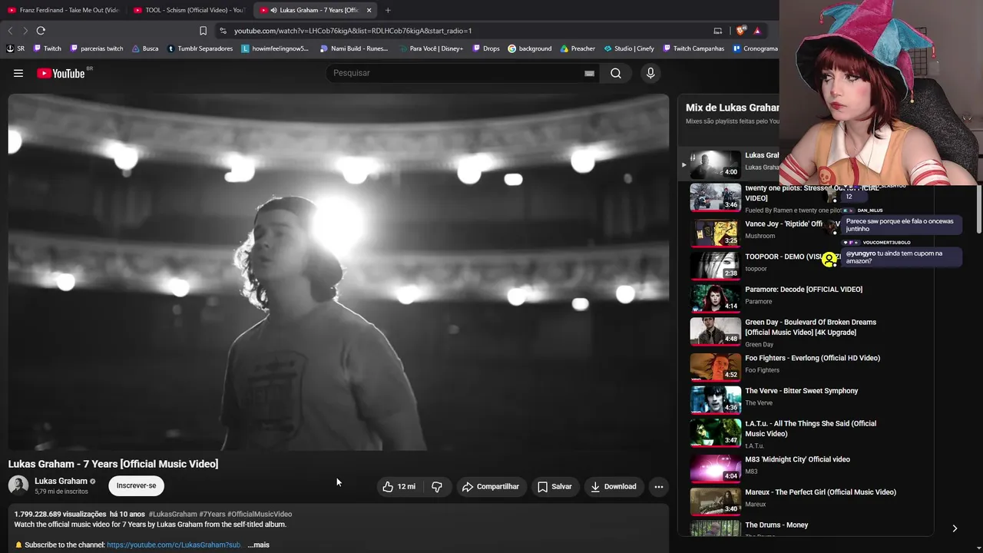
Task: Play The Verve Bitter Sweet Symphony thumbnail
Action: 715,399
